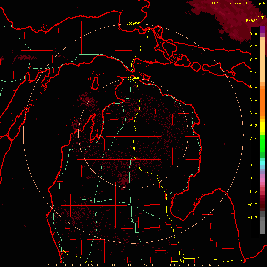
Task: Click the 5.0 value on the color scale
Action: (x=254, y=112)
